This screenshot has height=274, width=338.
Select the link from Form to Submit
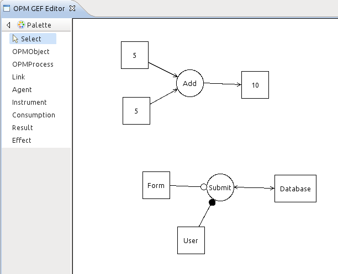point(185,186)
